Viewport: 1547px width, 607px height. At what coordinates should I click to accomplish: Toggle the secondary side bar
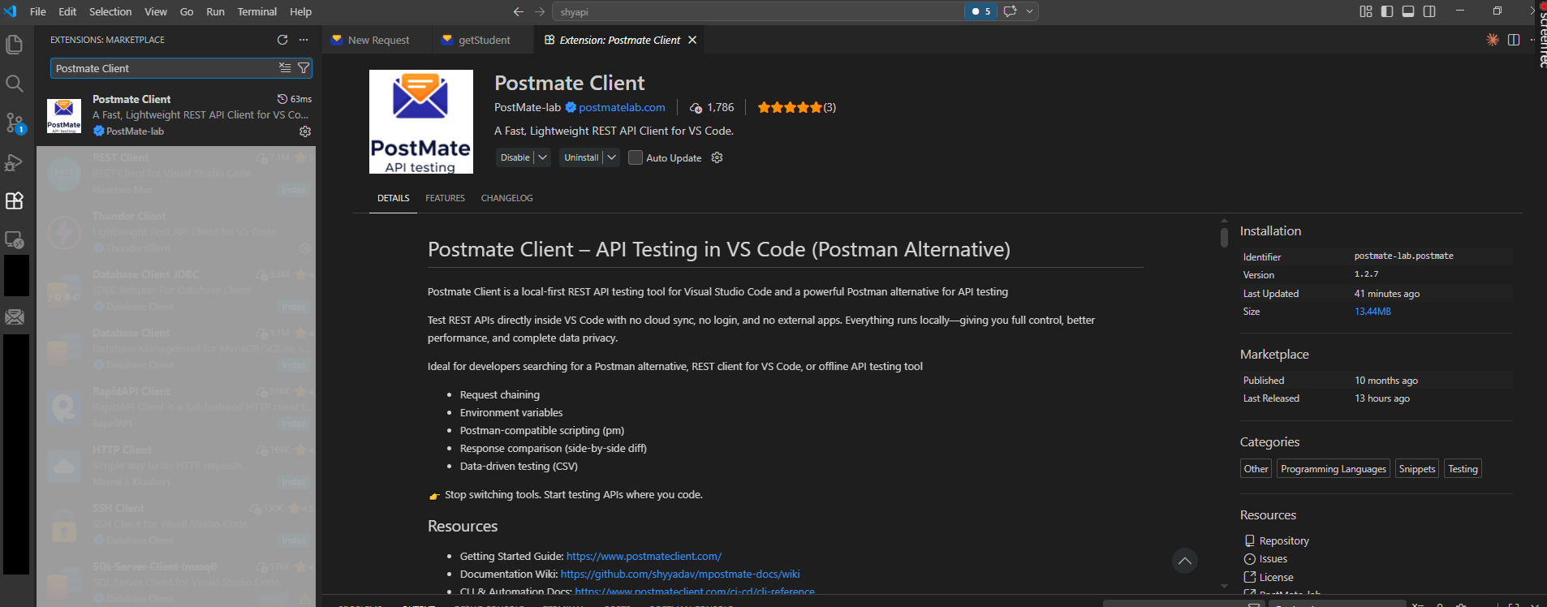(x=1429, y=11)
